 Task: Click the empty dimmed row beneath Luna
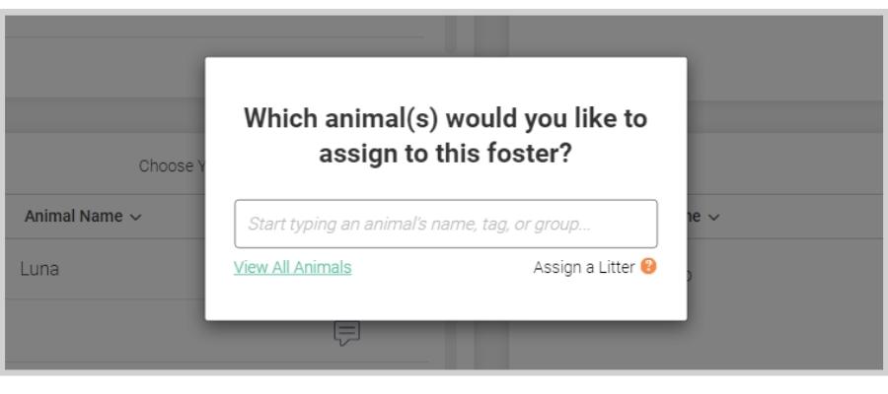click(x=105, y=331)
